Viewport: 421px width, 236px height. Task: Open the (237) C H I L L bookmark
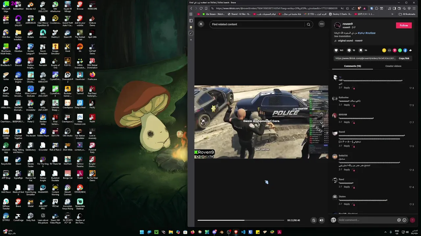coord(364,14)
